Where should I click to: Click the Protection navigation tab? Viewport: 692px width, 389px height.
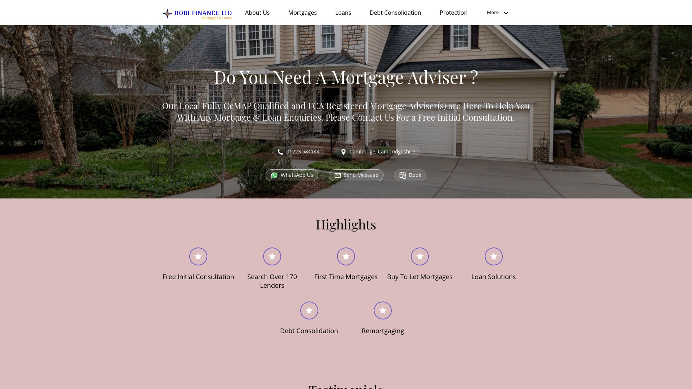(x=453, y=12)
